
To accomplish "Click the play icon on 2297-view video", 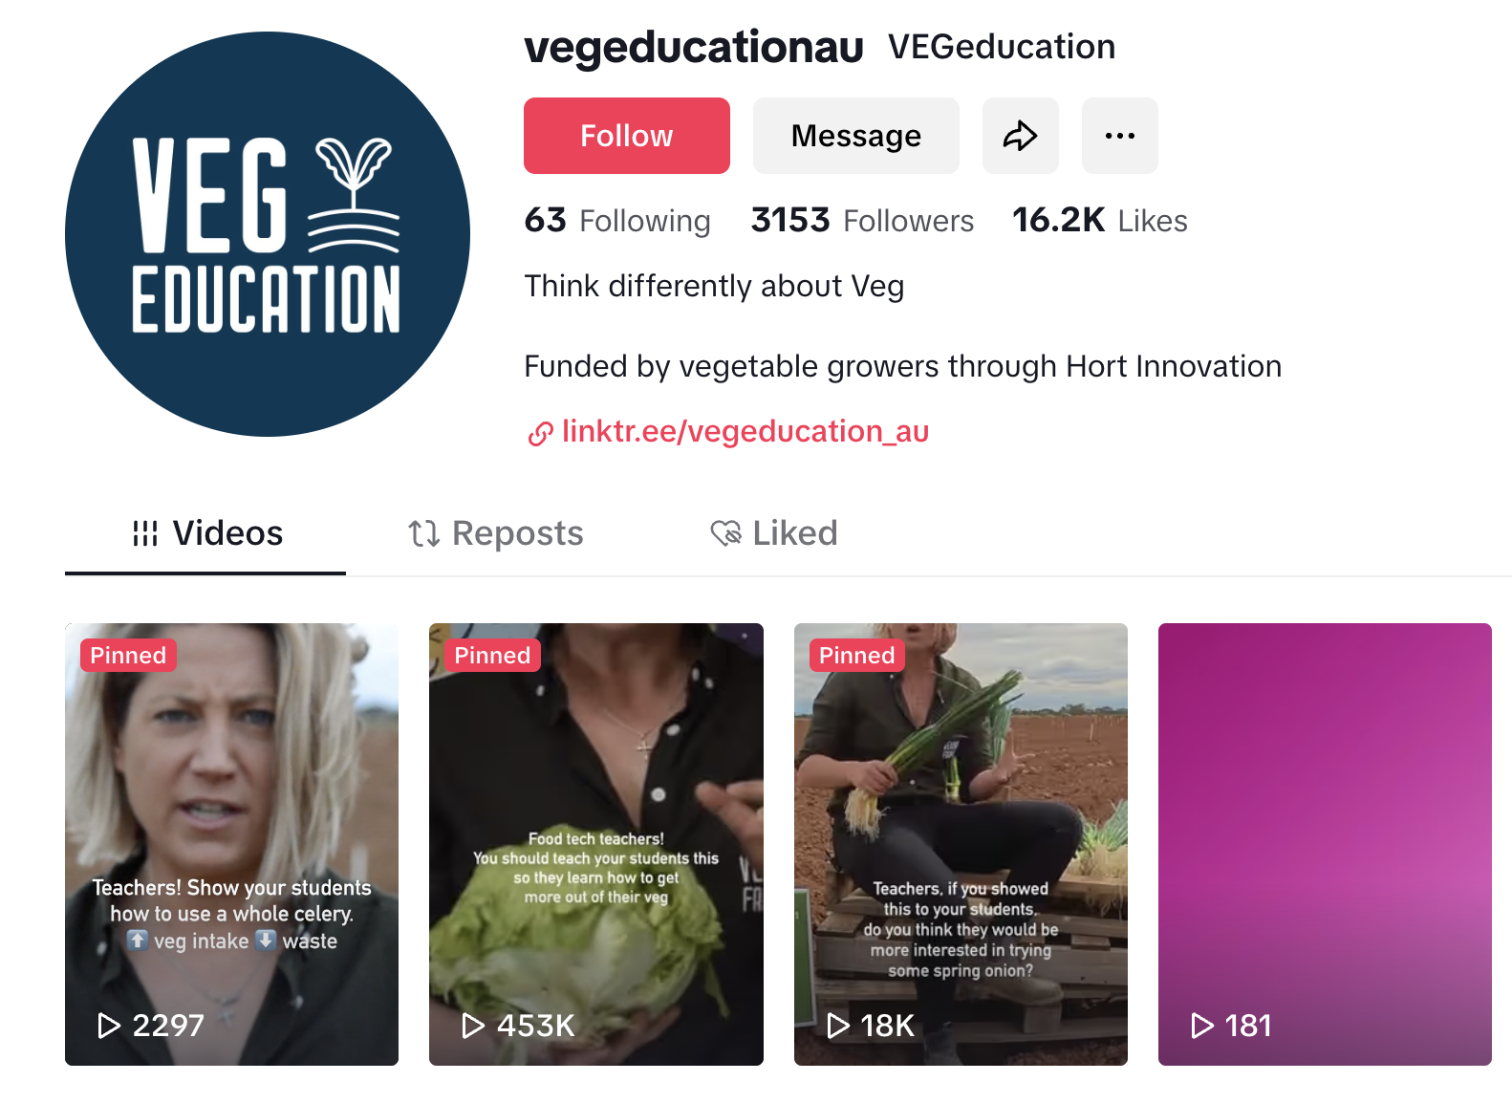I will coord(109,1026).
